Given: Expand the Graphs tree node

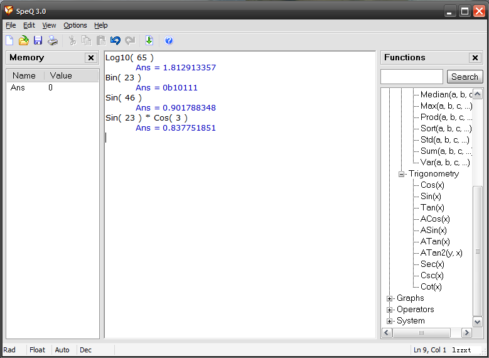Looking at the screenshot, I should 390,298.
